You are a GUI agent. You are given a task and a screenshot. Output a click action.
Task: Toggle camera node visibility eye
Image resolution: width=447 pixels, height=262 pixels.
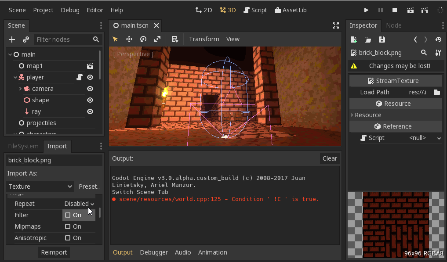pos(90,89)
